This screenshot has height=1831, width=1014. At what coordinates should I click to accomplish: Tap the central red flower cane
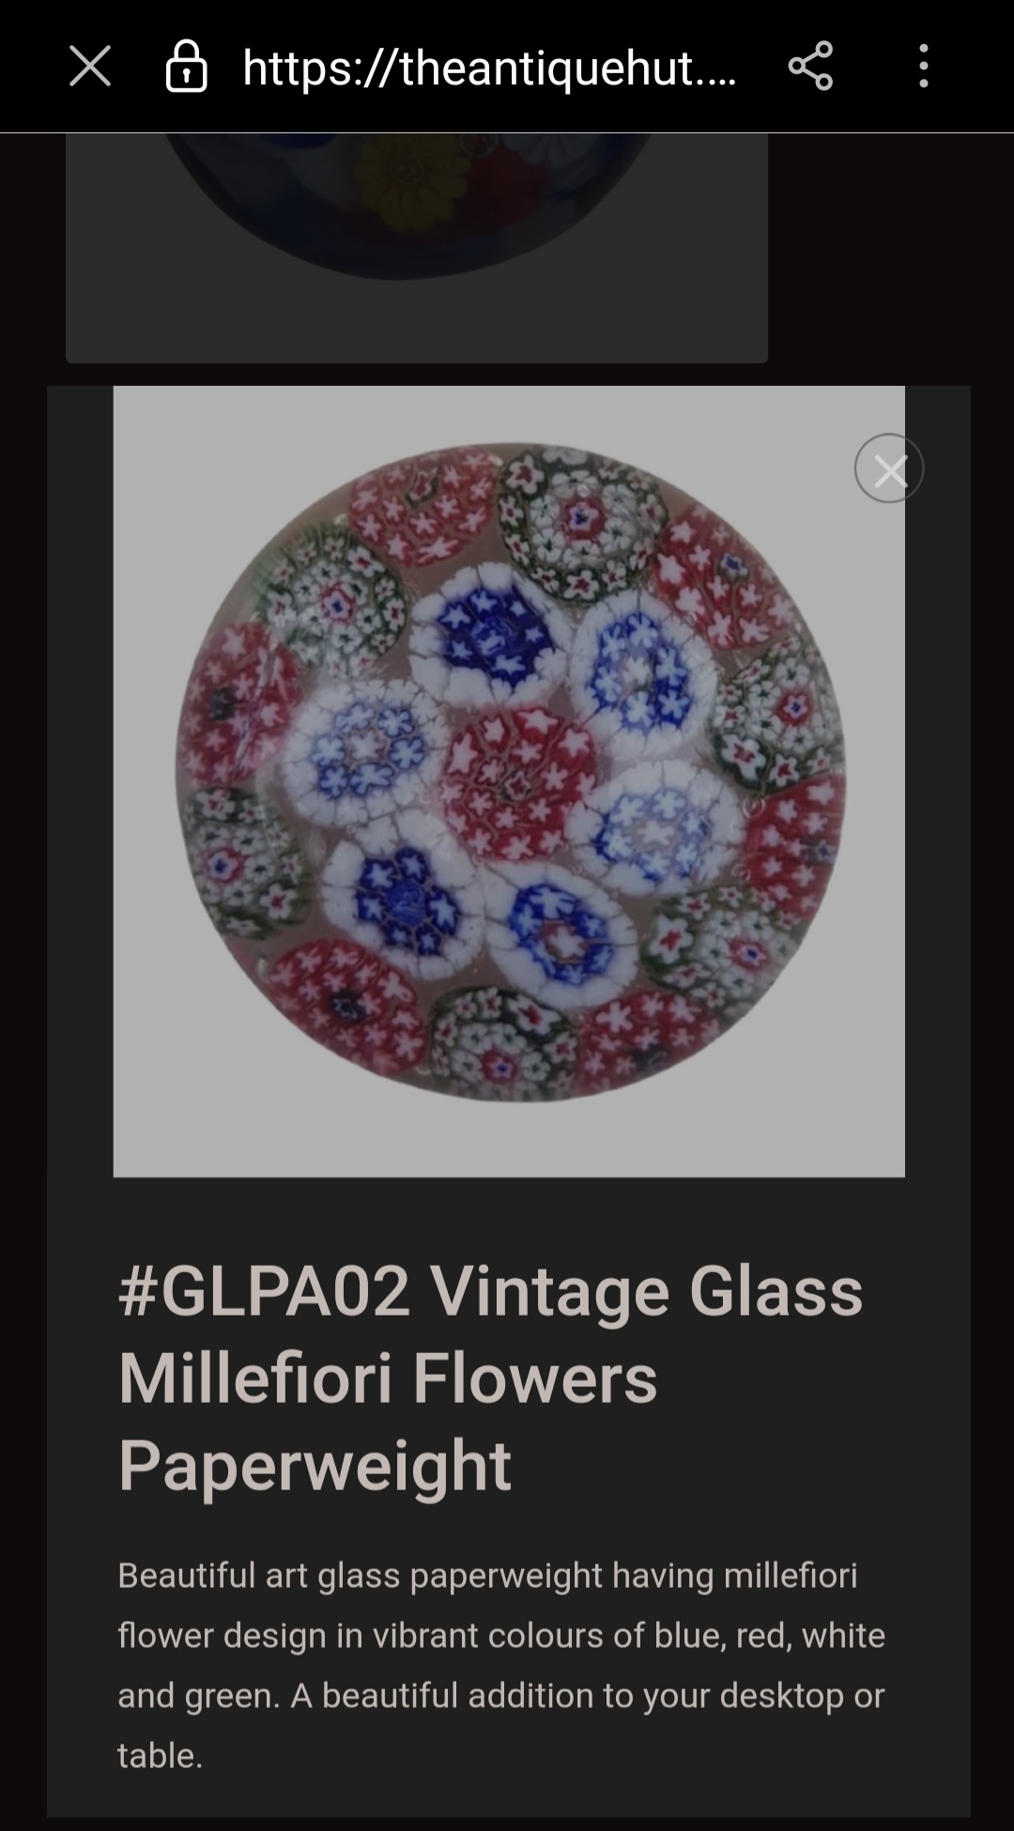tap(516, 772)
